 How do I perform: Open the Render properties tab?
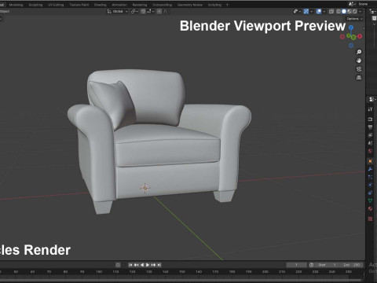370,119
